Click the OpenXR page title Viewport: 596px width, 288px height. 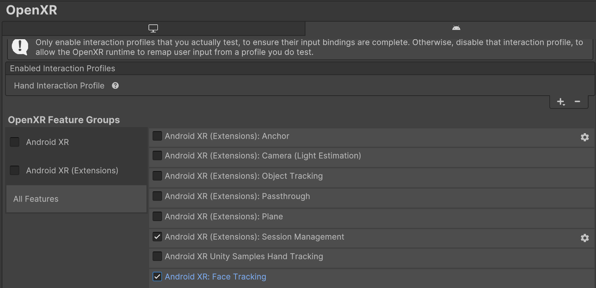point(32,10)
